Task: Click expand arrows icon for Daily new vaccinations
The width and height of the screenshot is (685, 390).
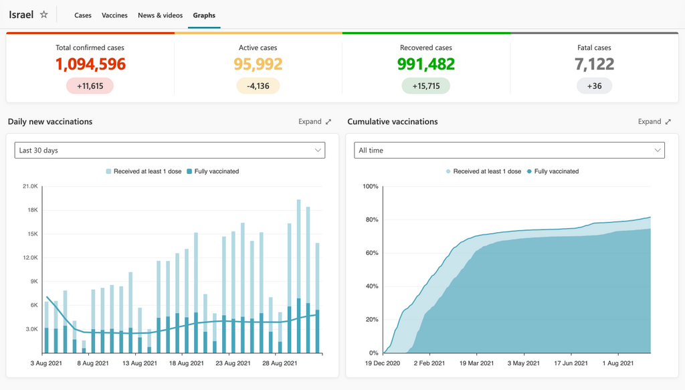Action: click(328, 122)
